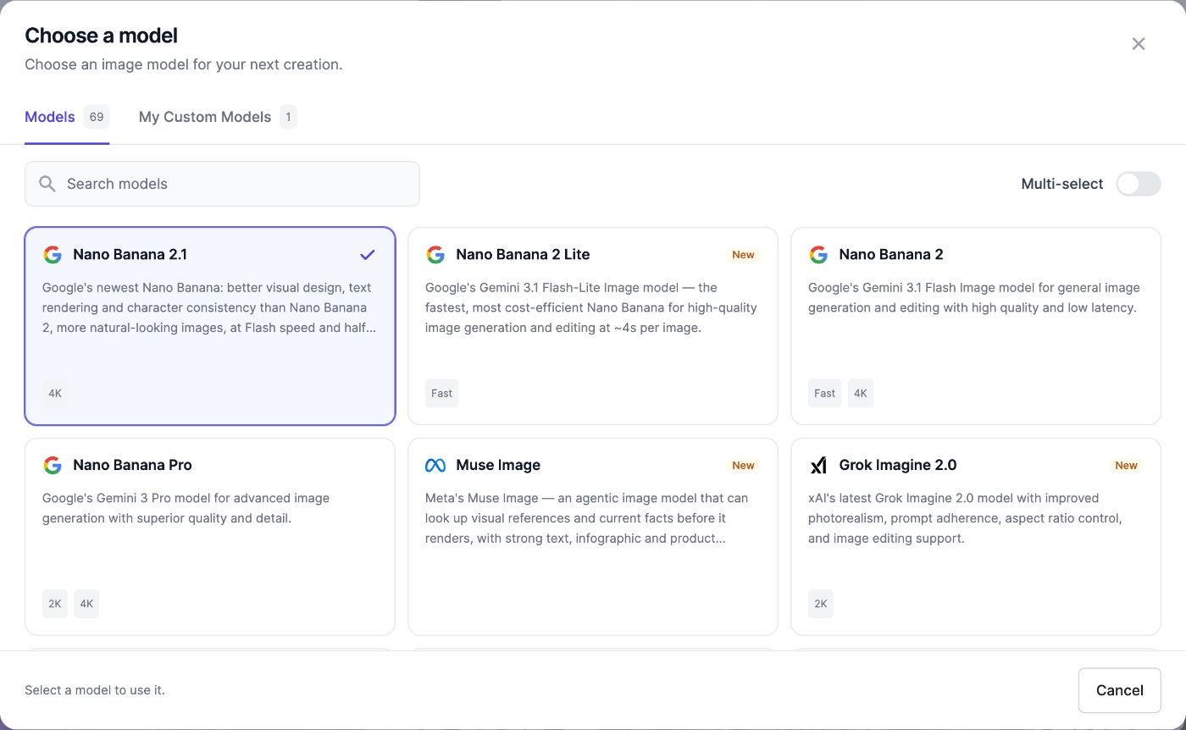Viewport: 1186px width, 730px height.
Task: Click the Google logo on Nano Banana Pro
Action: pyautogui.click(x=53, y=466)
